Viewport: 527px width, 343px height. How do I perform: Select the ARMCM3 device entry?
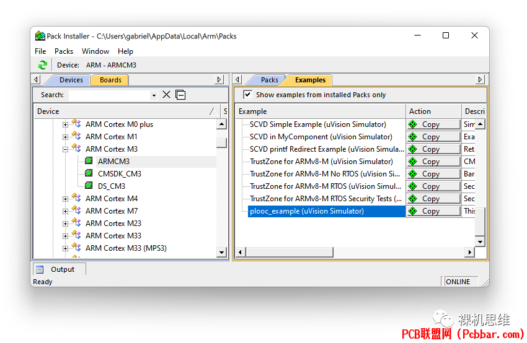pyautogui.click(x=113, y=162)
